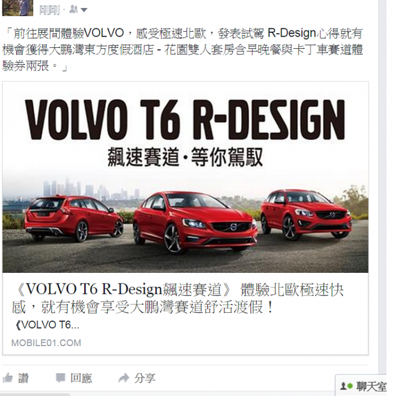Visit the MOBILE01.COM source link

(x=47, y=343)
